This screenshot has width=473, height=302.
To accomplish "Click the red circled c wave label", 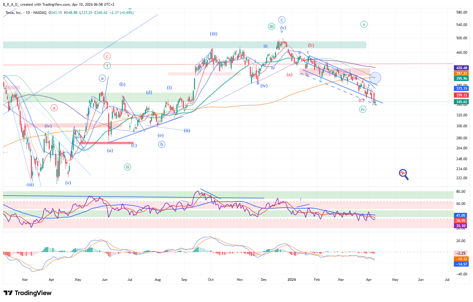I will pos(107,56).
